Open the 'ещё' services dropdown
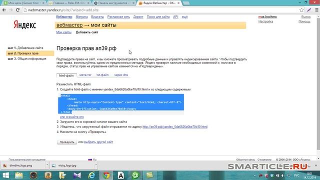 coord(184,16)
